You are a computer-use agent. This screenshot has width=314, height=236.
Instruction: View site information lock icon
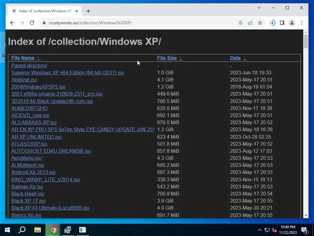click(x=44, y=23)
